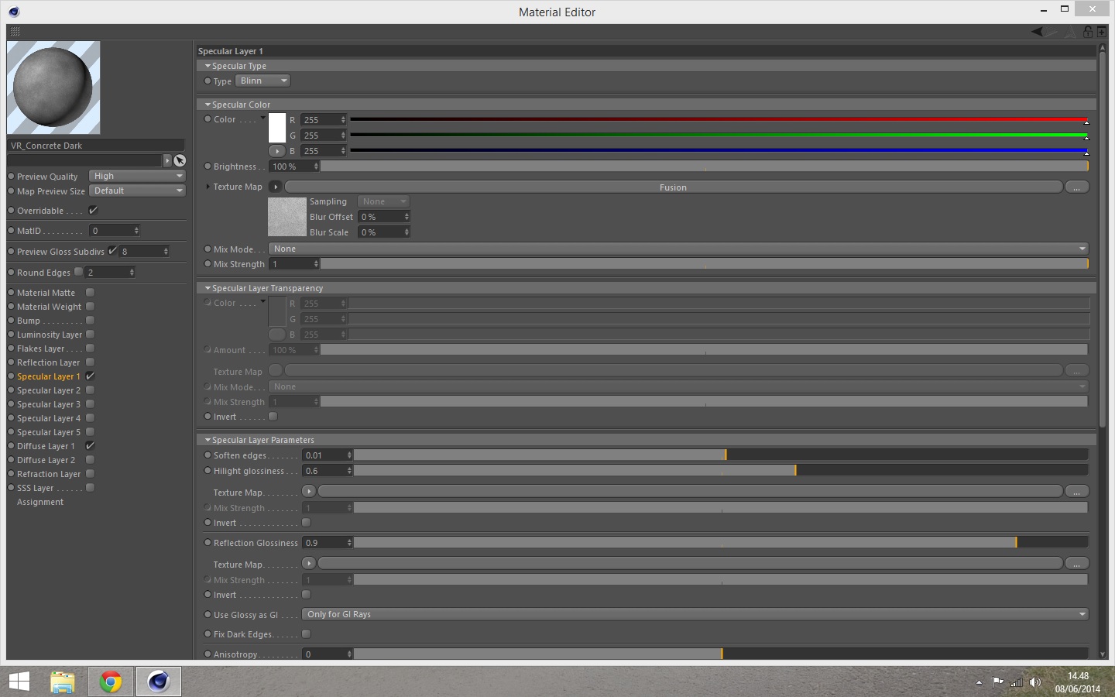
Task: Select Diffuse Layer 1 in the list
Action: (x=46, y=446)
